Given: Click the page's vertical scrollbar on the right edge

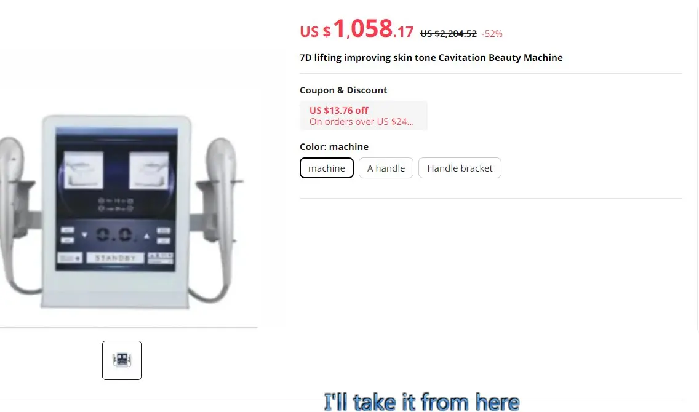Looking at the screenshot, I should click(x=698, y=165).
